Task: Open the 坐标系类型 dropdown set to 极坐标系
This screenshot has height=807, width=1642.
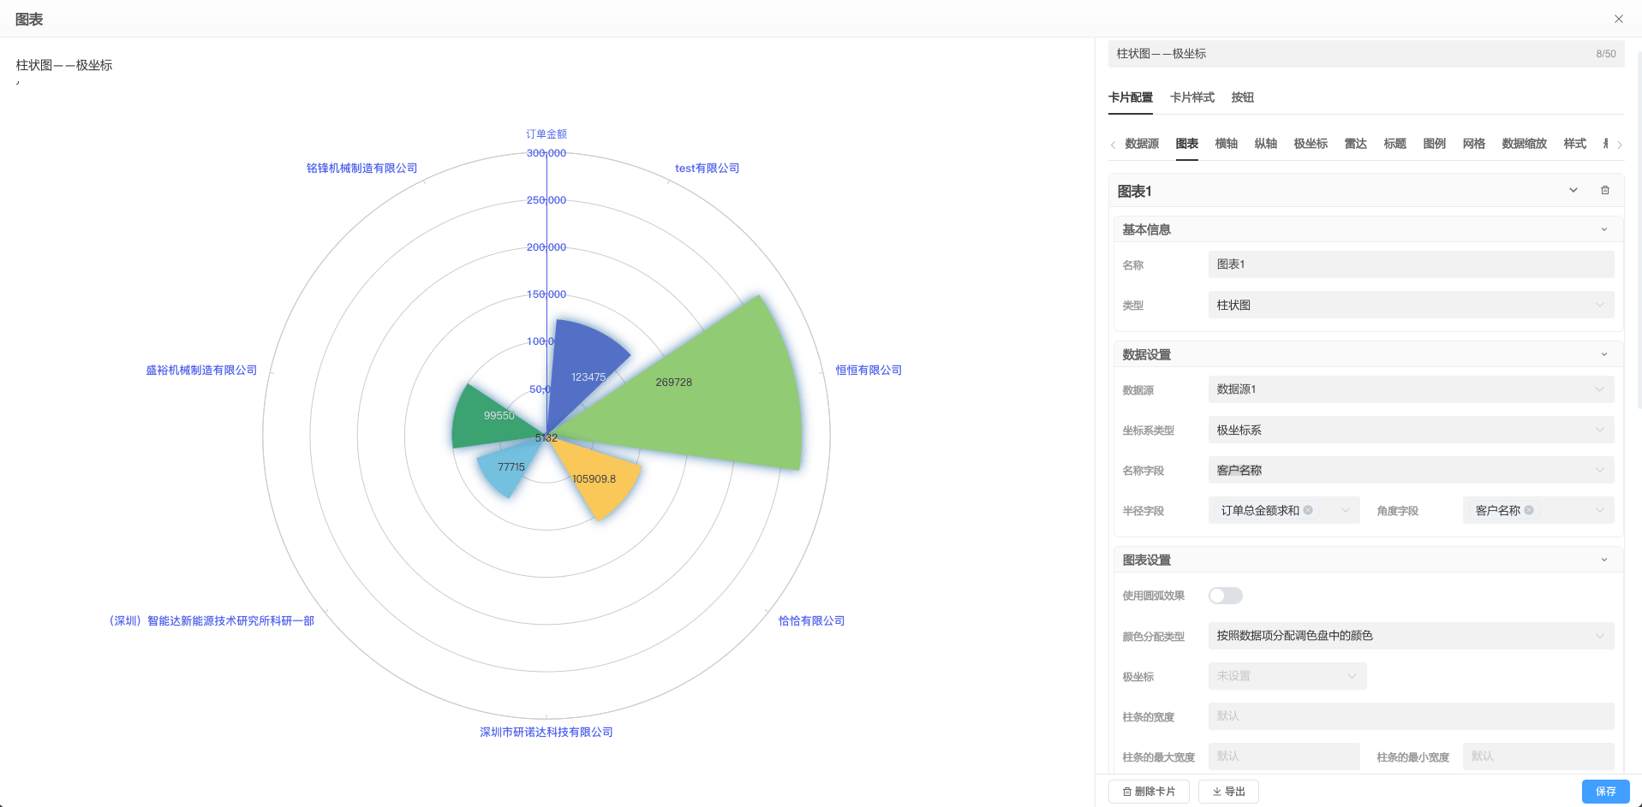Action: [1409, 430]
